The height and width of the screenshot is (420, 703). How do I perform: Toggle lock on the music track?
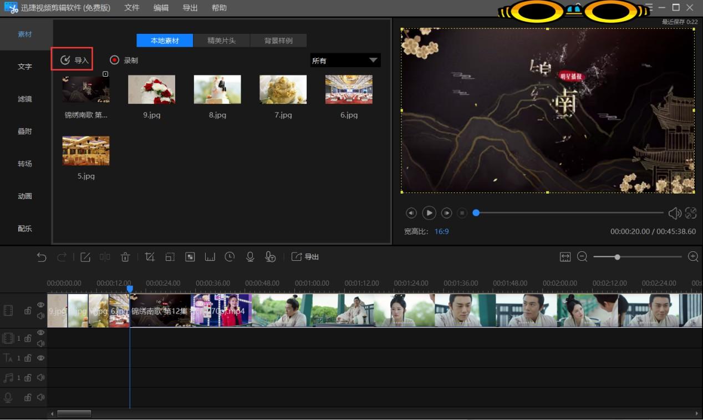[28, 378]
